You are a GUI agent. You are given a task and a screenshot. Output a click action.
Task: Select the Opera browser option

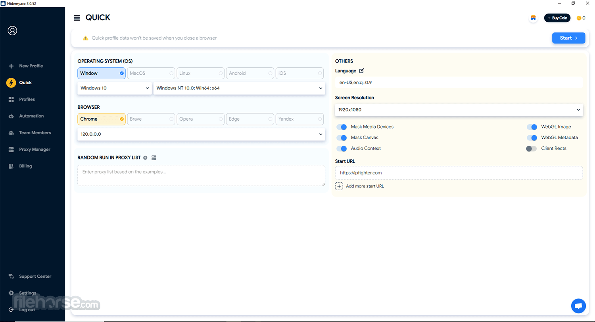(x=201, y=119)
